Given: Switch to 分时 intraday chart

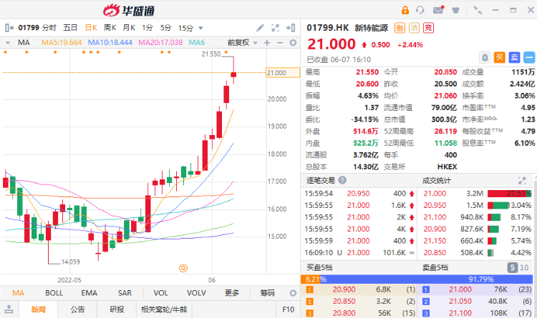Looking at the screenshot, I should tap(49, 28).
